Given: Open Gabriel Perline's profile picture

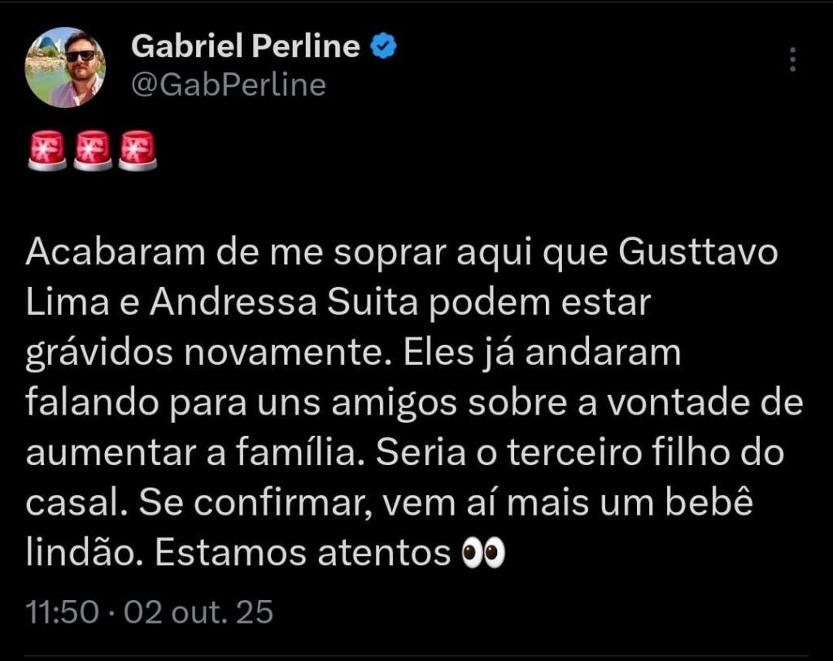Looking at the screenshot, I should [65, 68].
